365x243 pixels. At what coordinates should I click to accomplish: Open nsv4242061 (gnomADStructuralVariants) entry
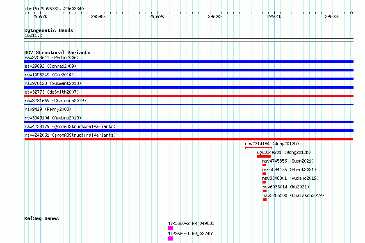(70, 135)
